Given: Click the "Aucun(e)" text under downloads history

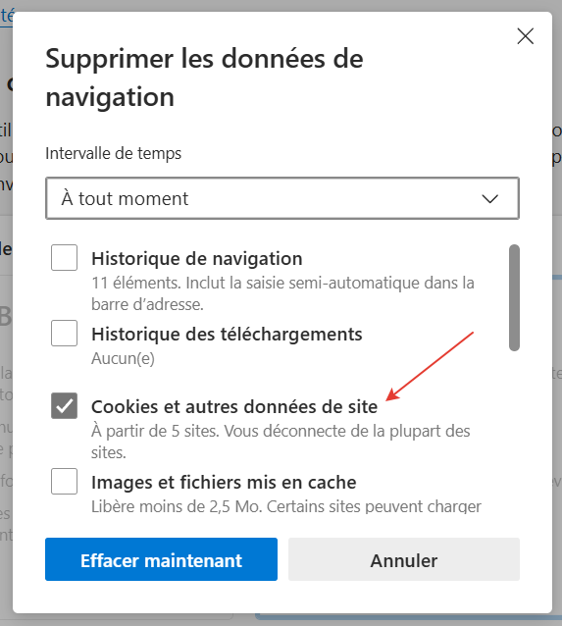Looking at the screenshot, I should click(x=123, y=358).
